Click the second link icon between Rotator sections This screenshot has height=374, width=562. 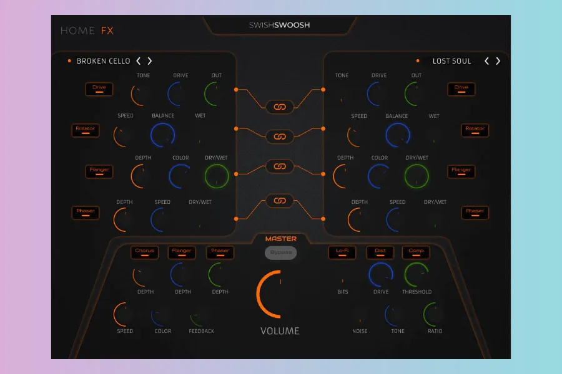pos(280,137)
